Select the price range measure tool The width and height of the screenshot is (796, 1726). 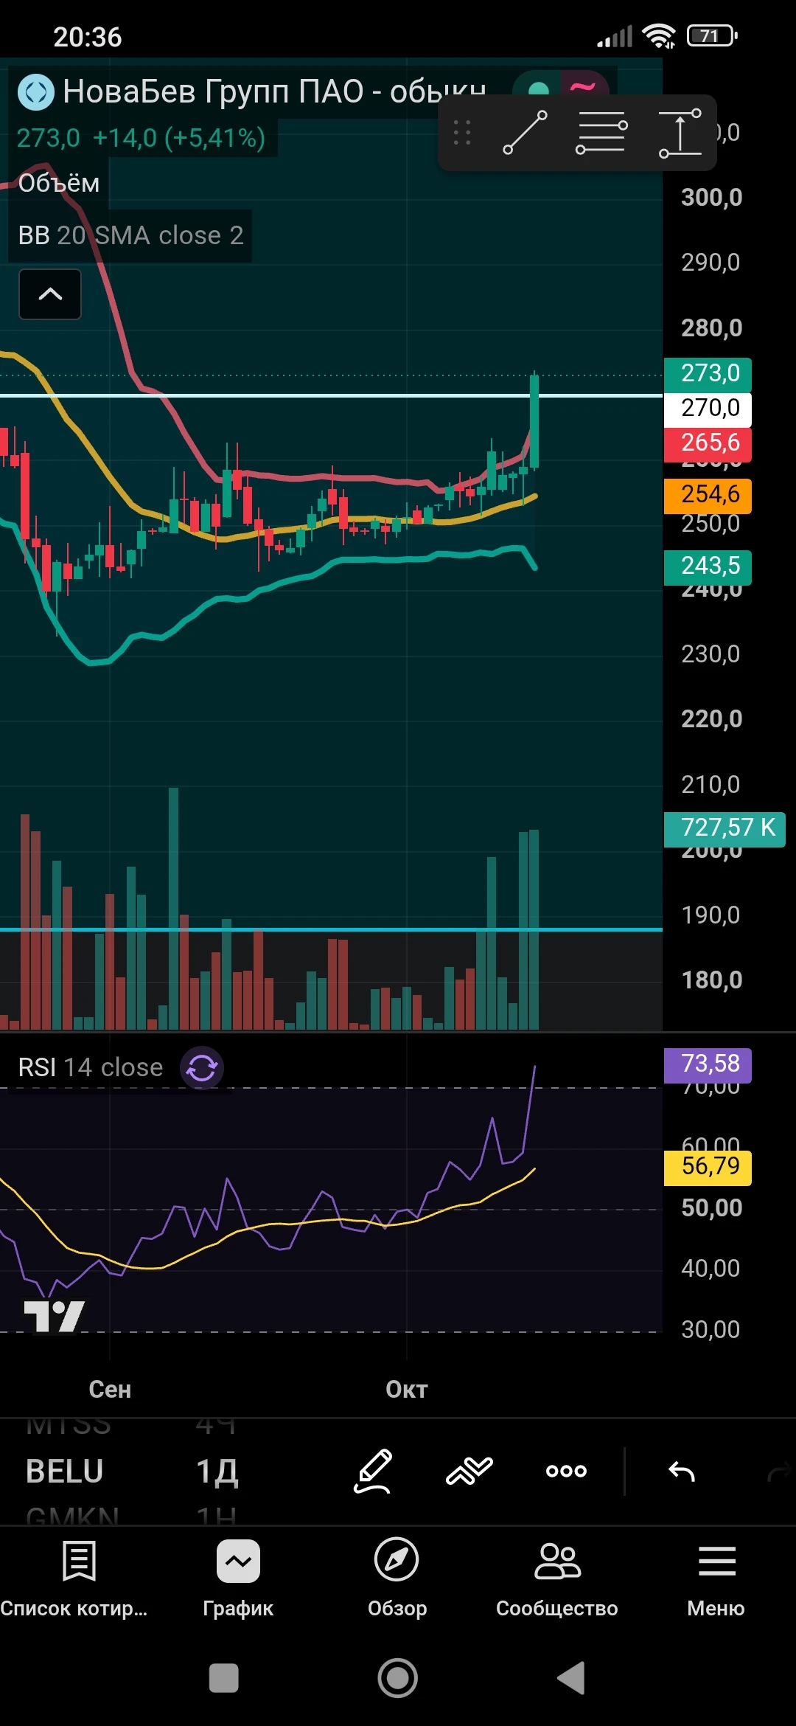click(x=680, y=133)
